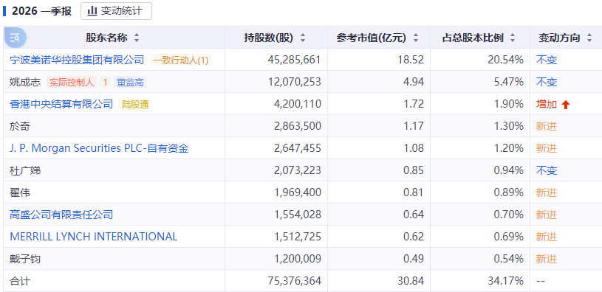Click share count 1,554,028
Viewport: 602px width, 292px height.
tap(298, 215)
